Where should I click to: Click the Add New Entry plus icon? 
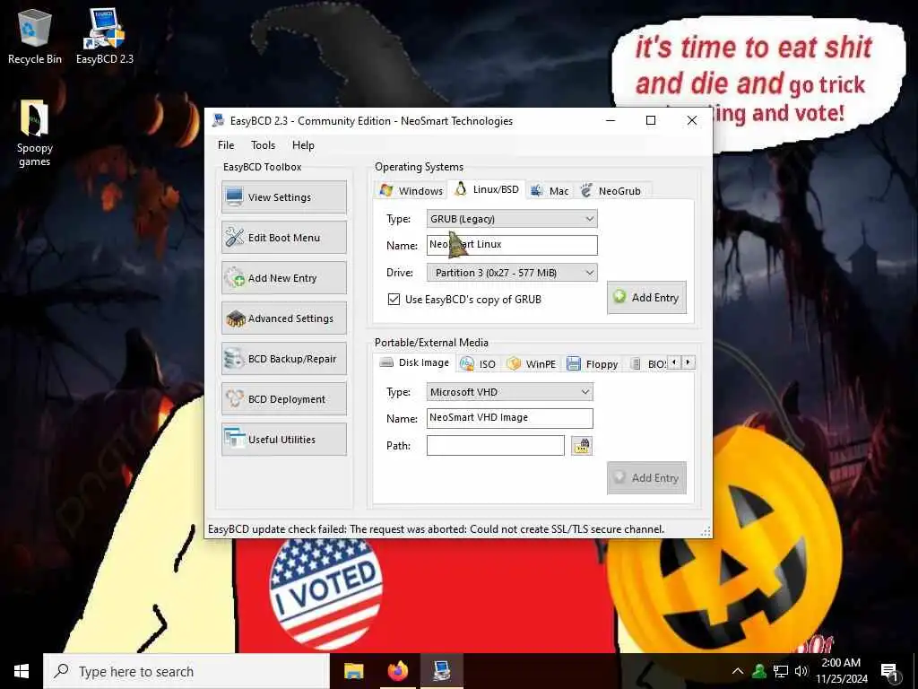[235, 278]
